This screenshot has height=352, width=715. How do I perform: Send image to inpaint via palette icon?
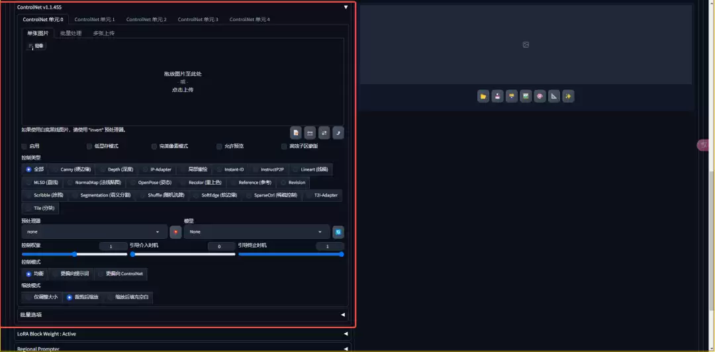coord(540,96)
